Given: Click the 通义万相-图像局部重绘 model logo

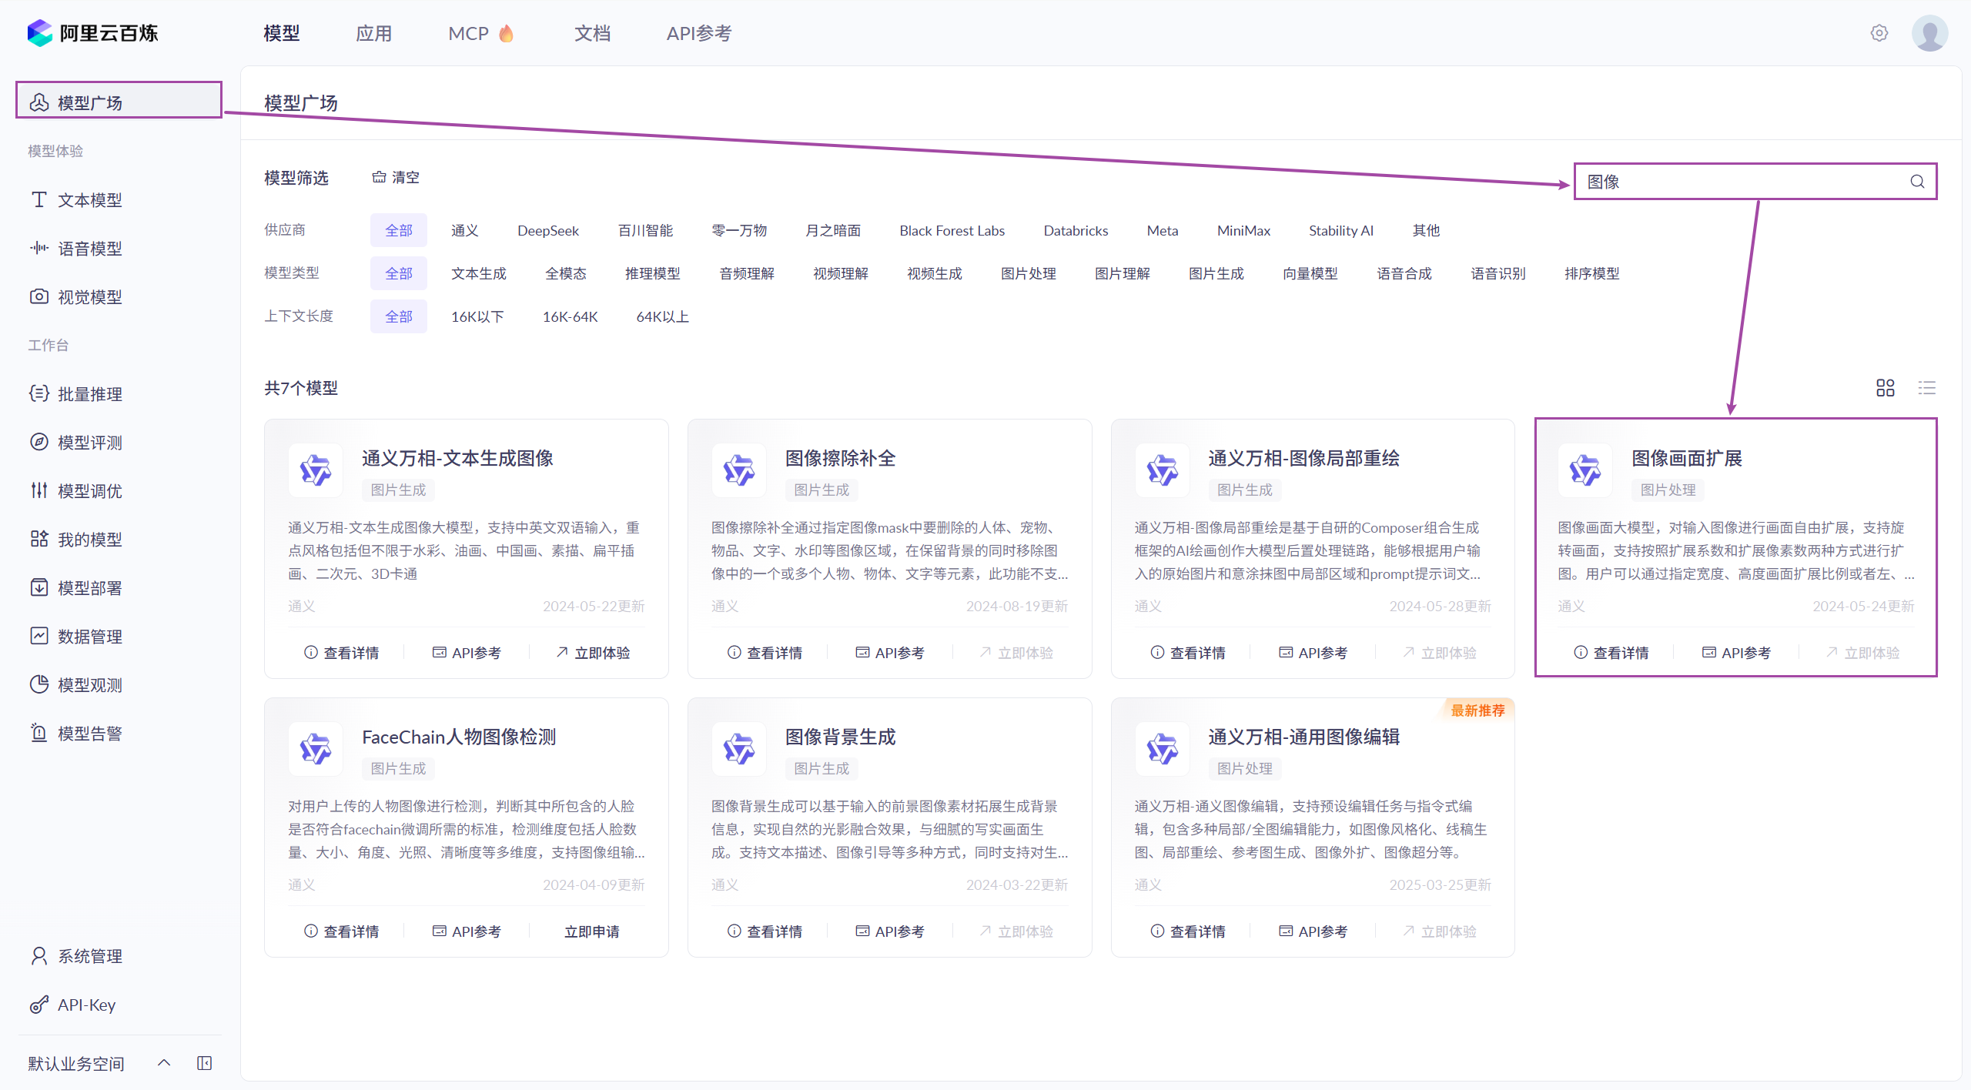Looking at the screenshot, I should (x=1163, y=470).
